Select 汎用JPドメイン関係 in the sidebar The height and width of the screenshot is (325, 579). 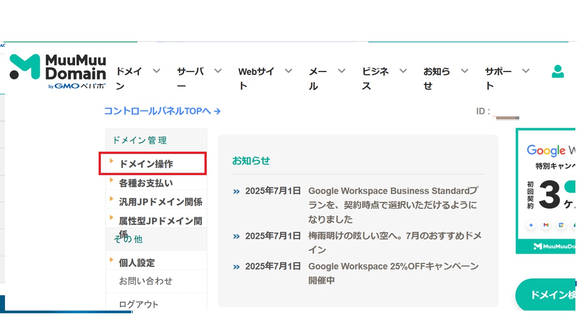pos(161,202)
